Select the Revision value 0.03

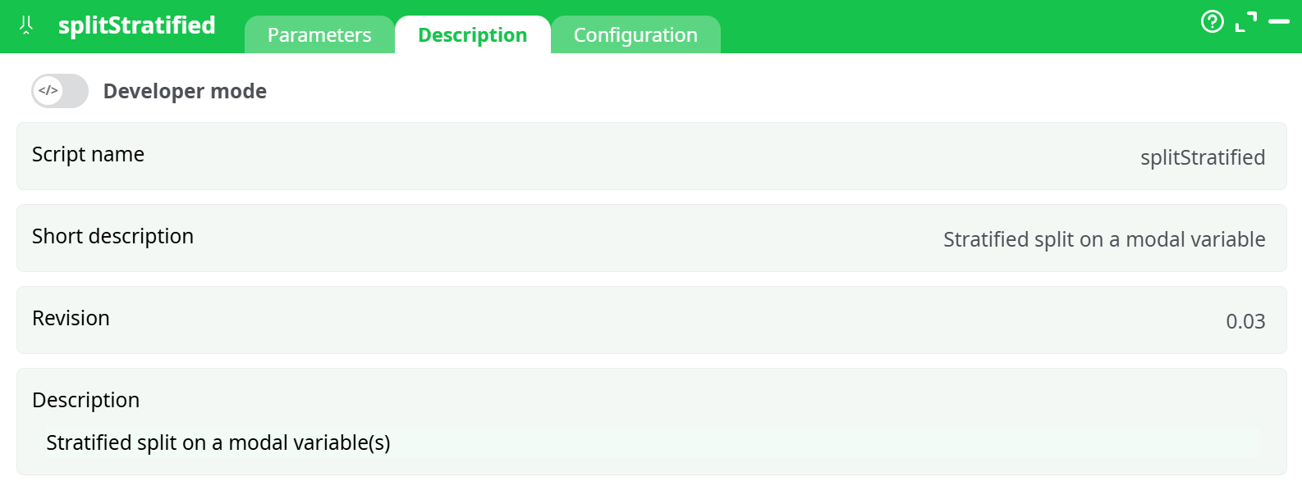1245,321
